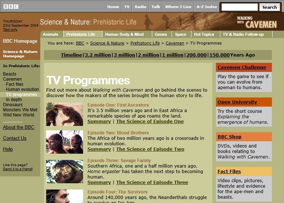The height and width of the screenshot is (203, 284).
Task: Open The Science of Episode One
Action: tap(150, 122)
